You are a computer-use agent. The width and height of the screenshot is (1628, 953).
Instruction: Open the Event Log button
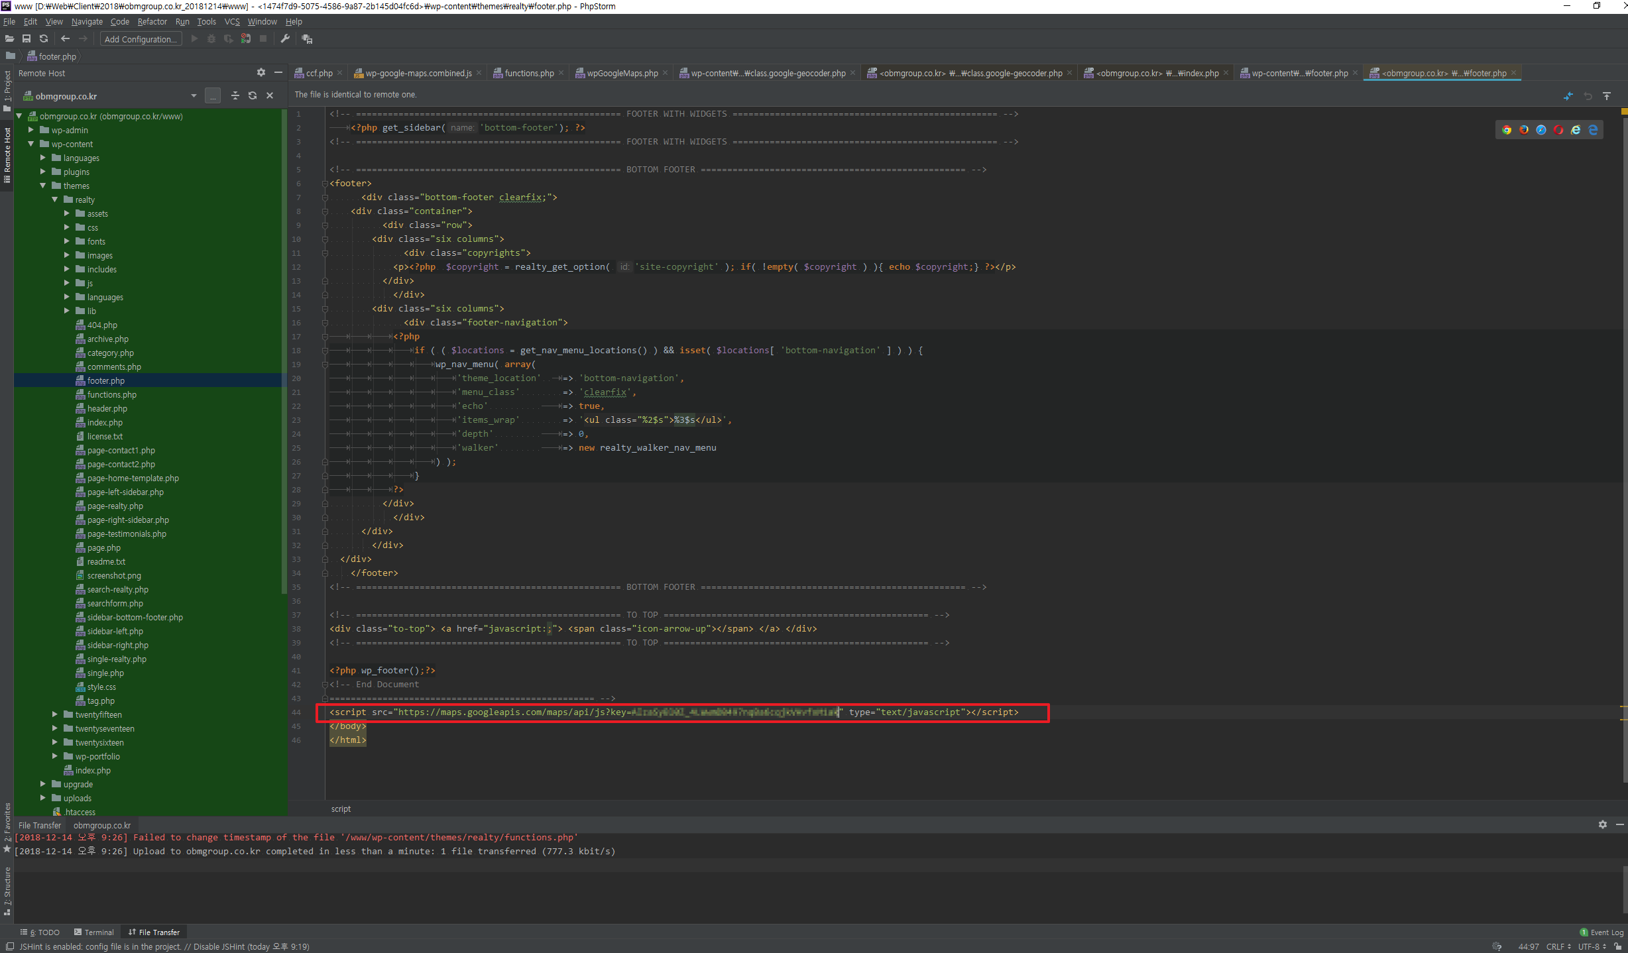pyautogui.click(x=1601, y=932)
